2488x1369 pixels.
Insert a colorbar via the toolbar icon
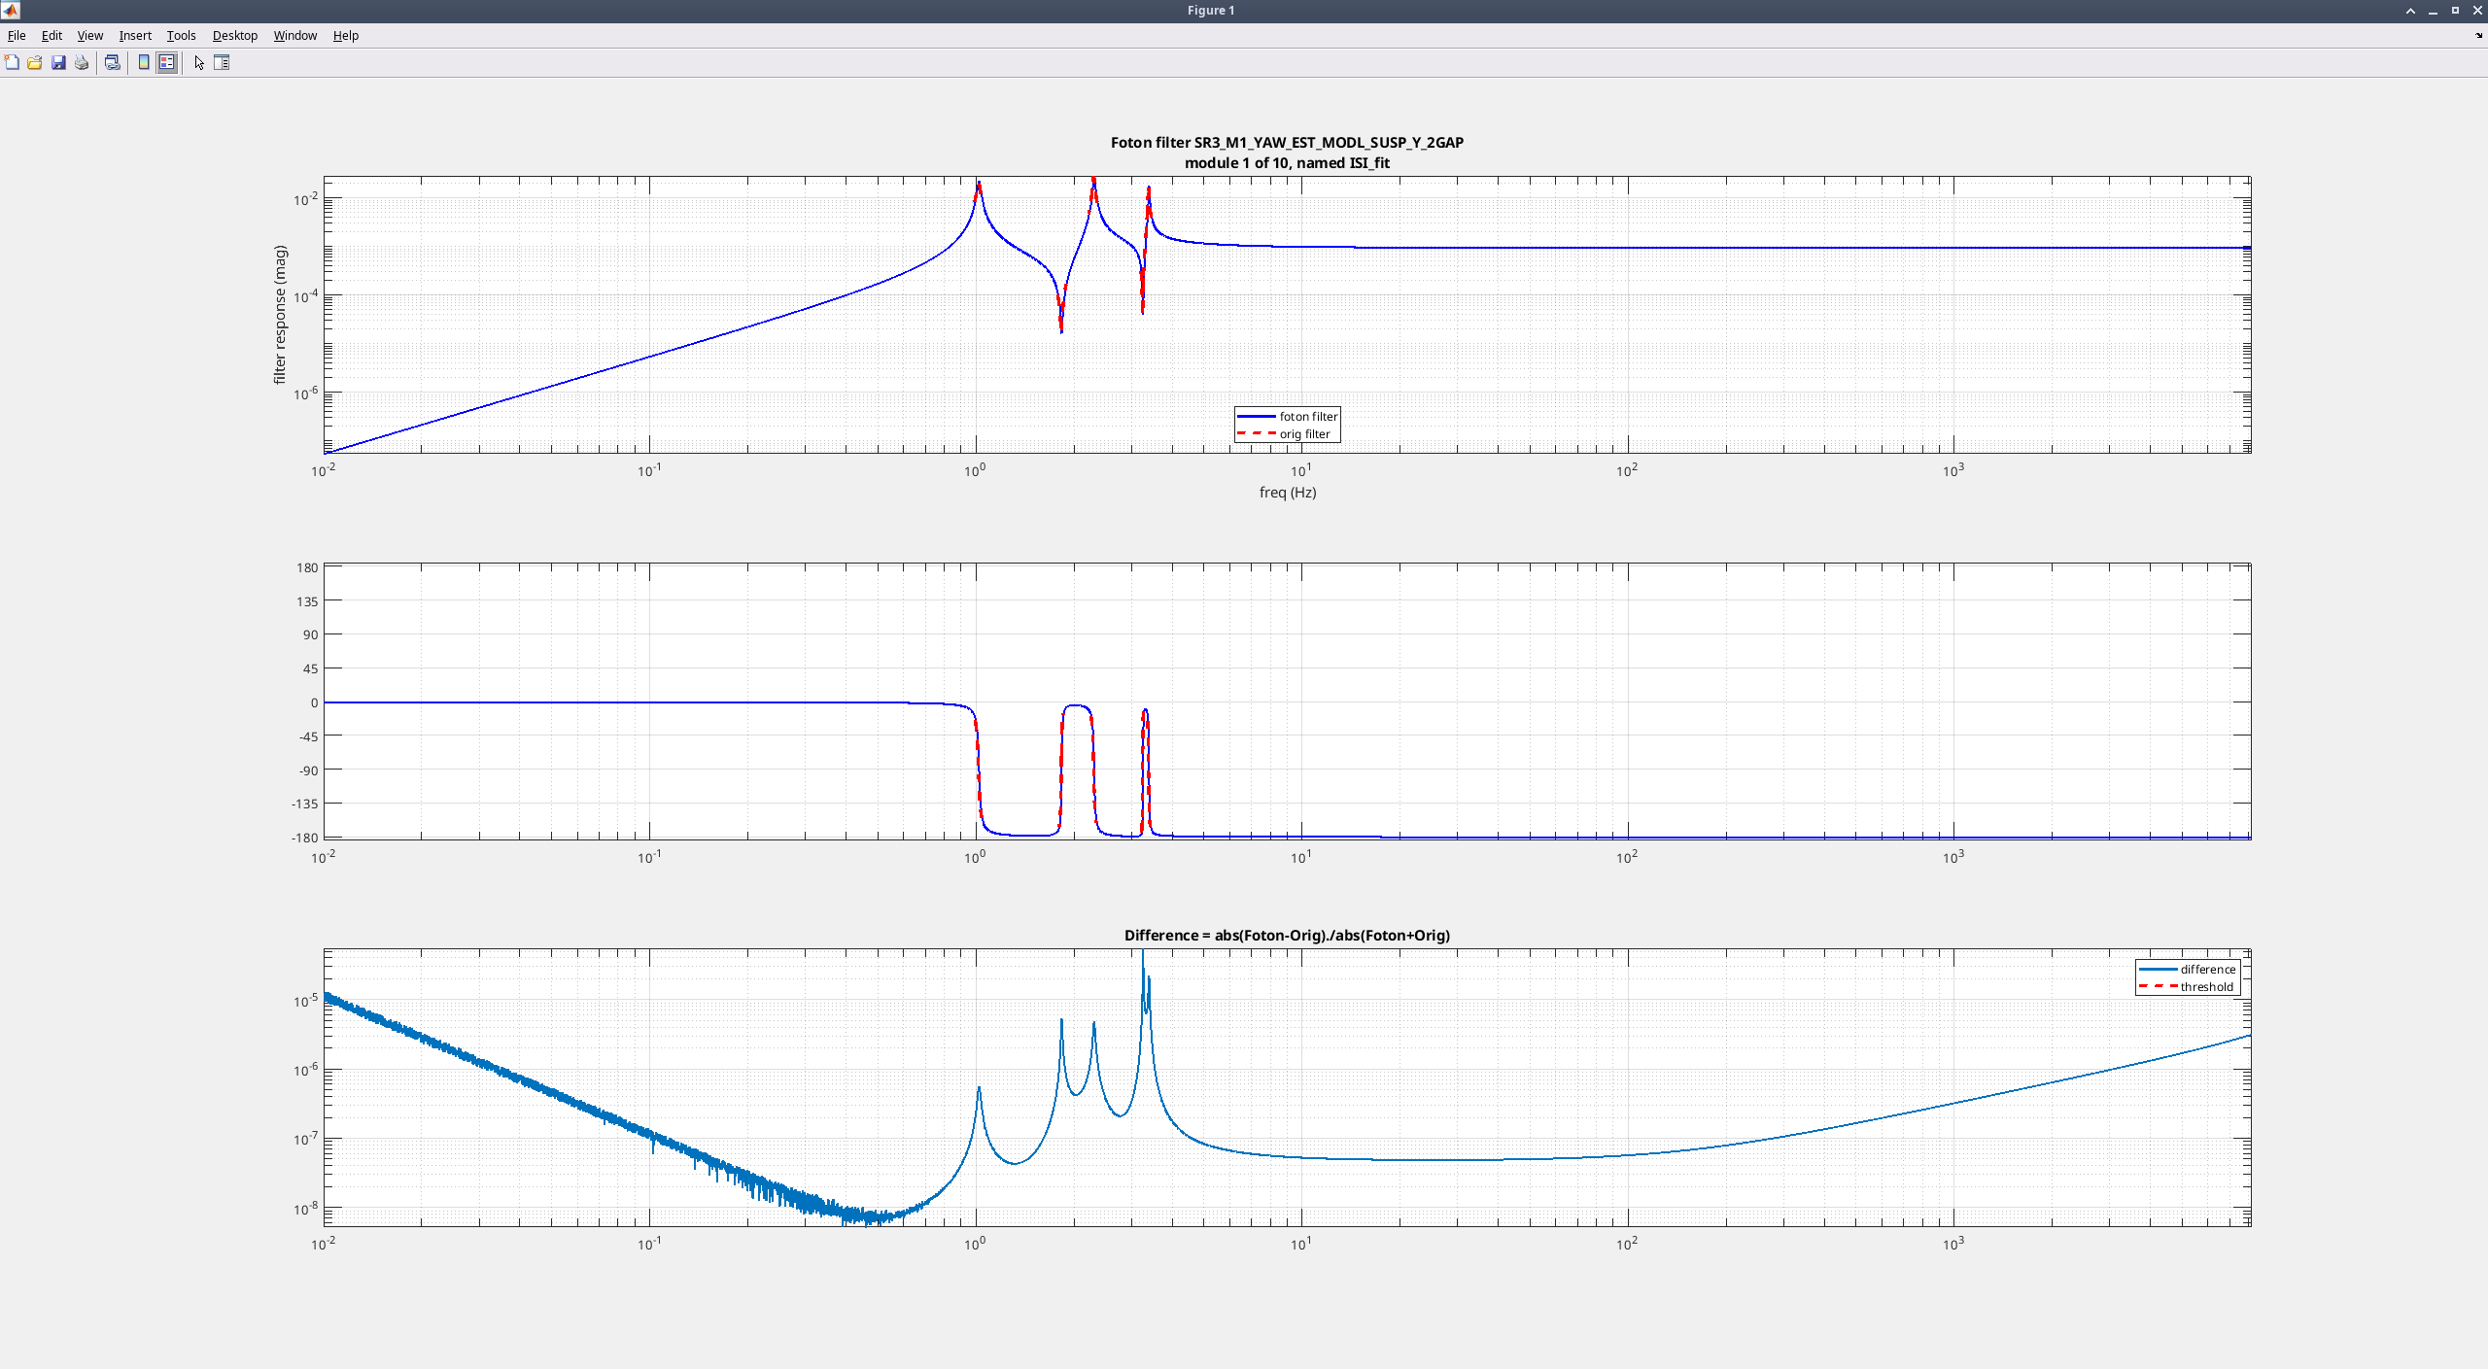(144, 62)
